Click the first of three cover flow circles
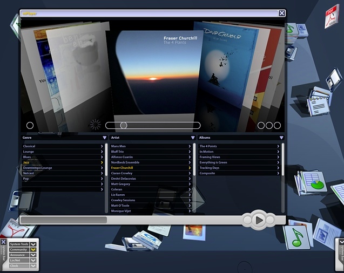This screenshot has width=344, height=273. [x=261, y=125]
